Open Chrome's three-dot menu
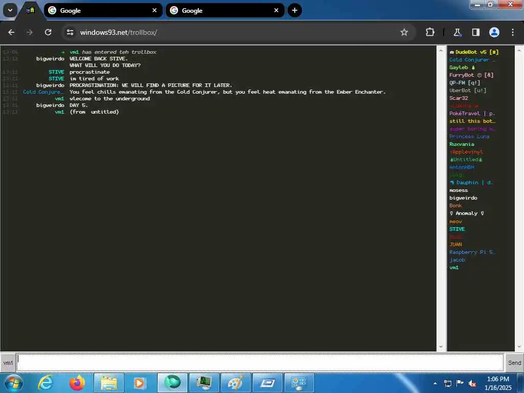 [x=513, y=32]
